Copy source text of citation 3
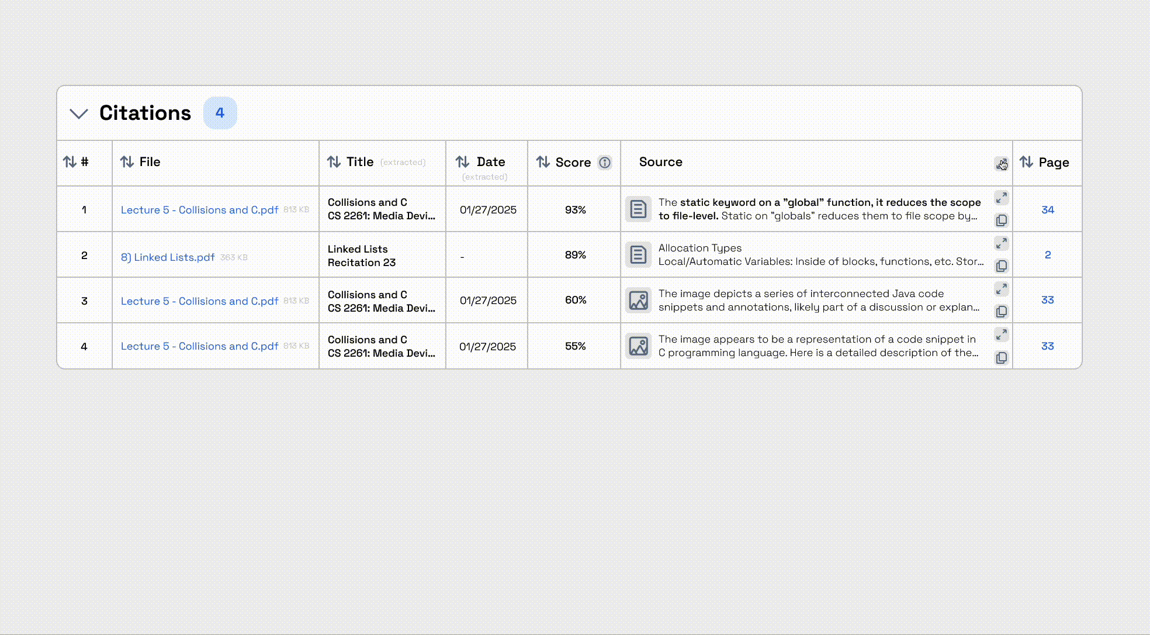 [1001, 312]
